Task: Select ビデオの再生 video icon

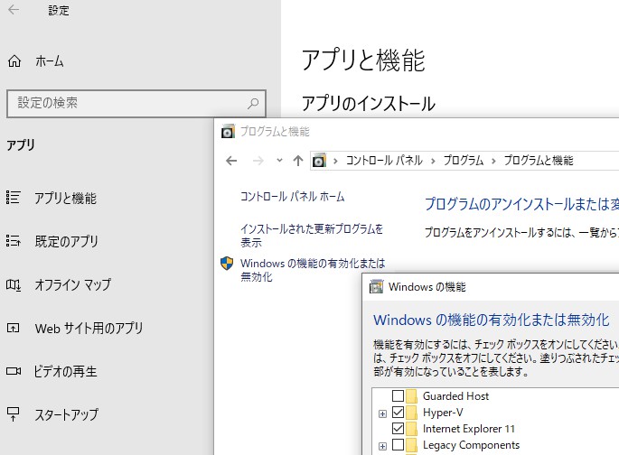Action: pos(14,371)
